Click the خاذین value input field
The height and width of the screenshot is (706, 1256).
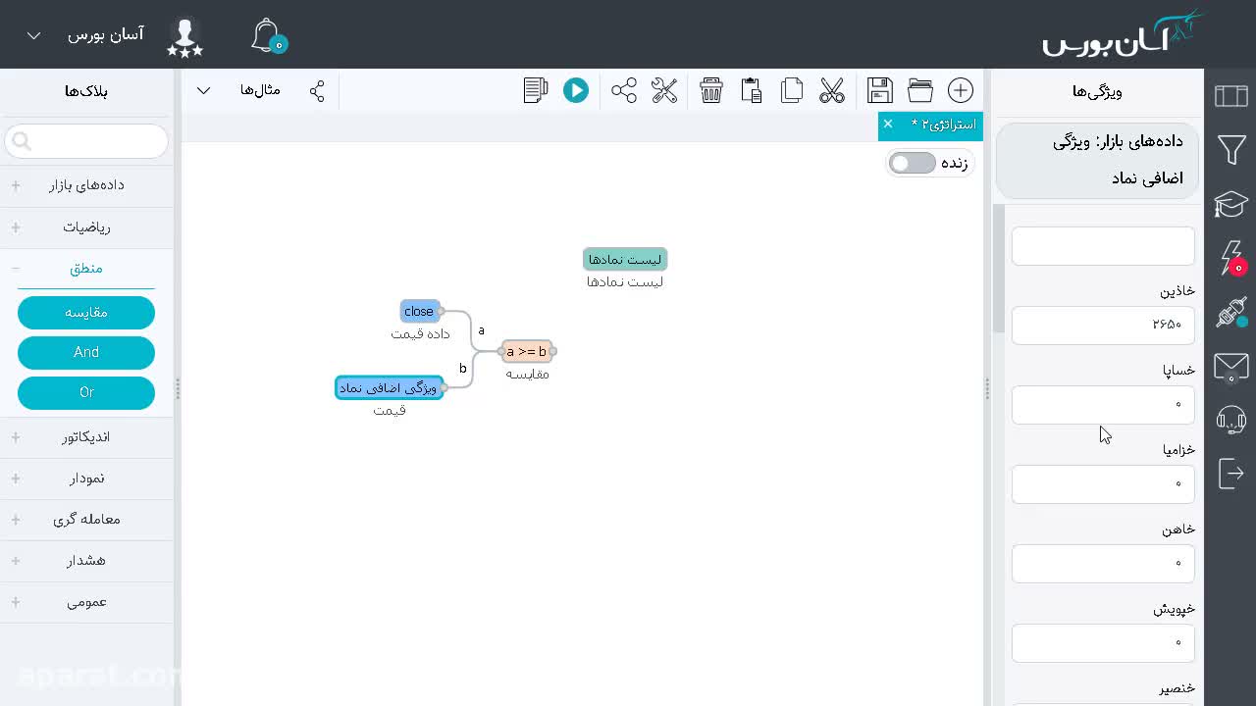pyautogui.click(x=1103, y=325)
